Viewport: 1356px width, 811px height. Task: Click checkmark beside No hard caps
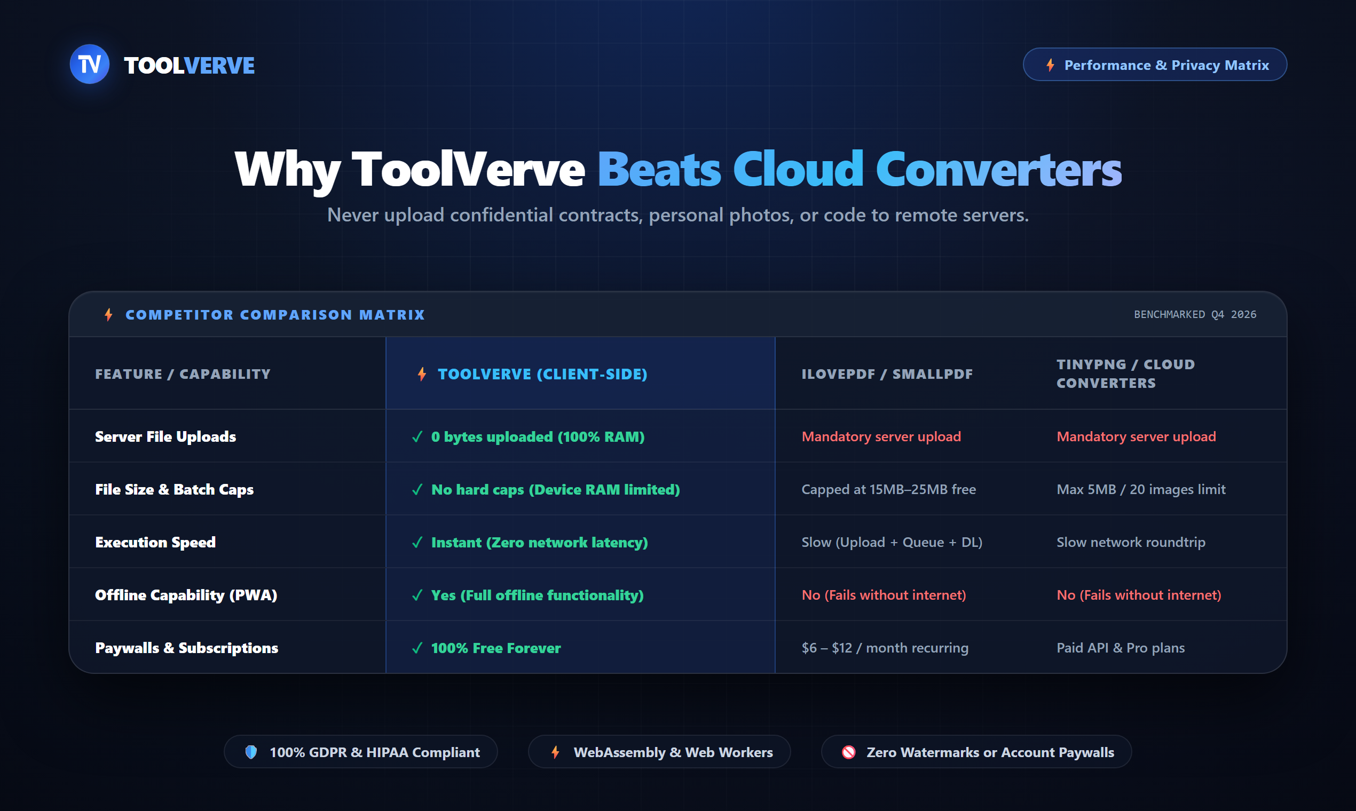click(417, 490)
